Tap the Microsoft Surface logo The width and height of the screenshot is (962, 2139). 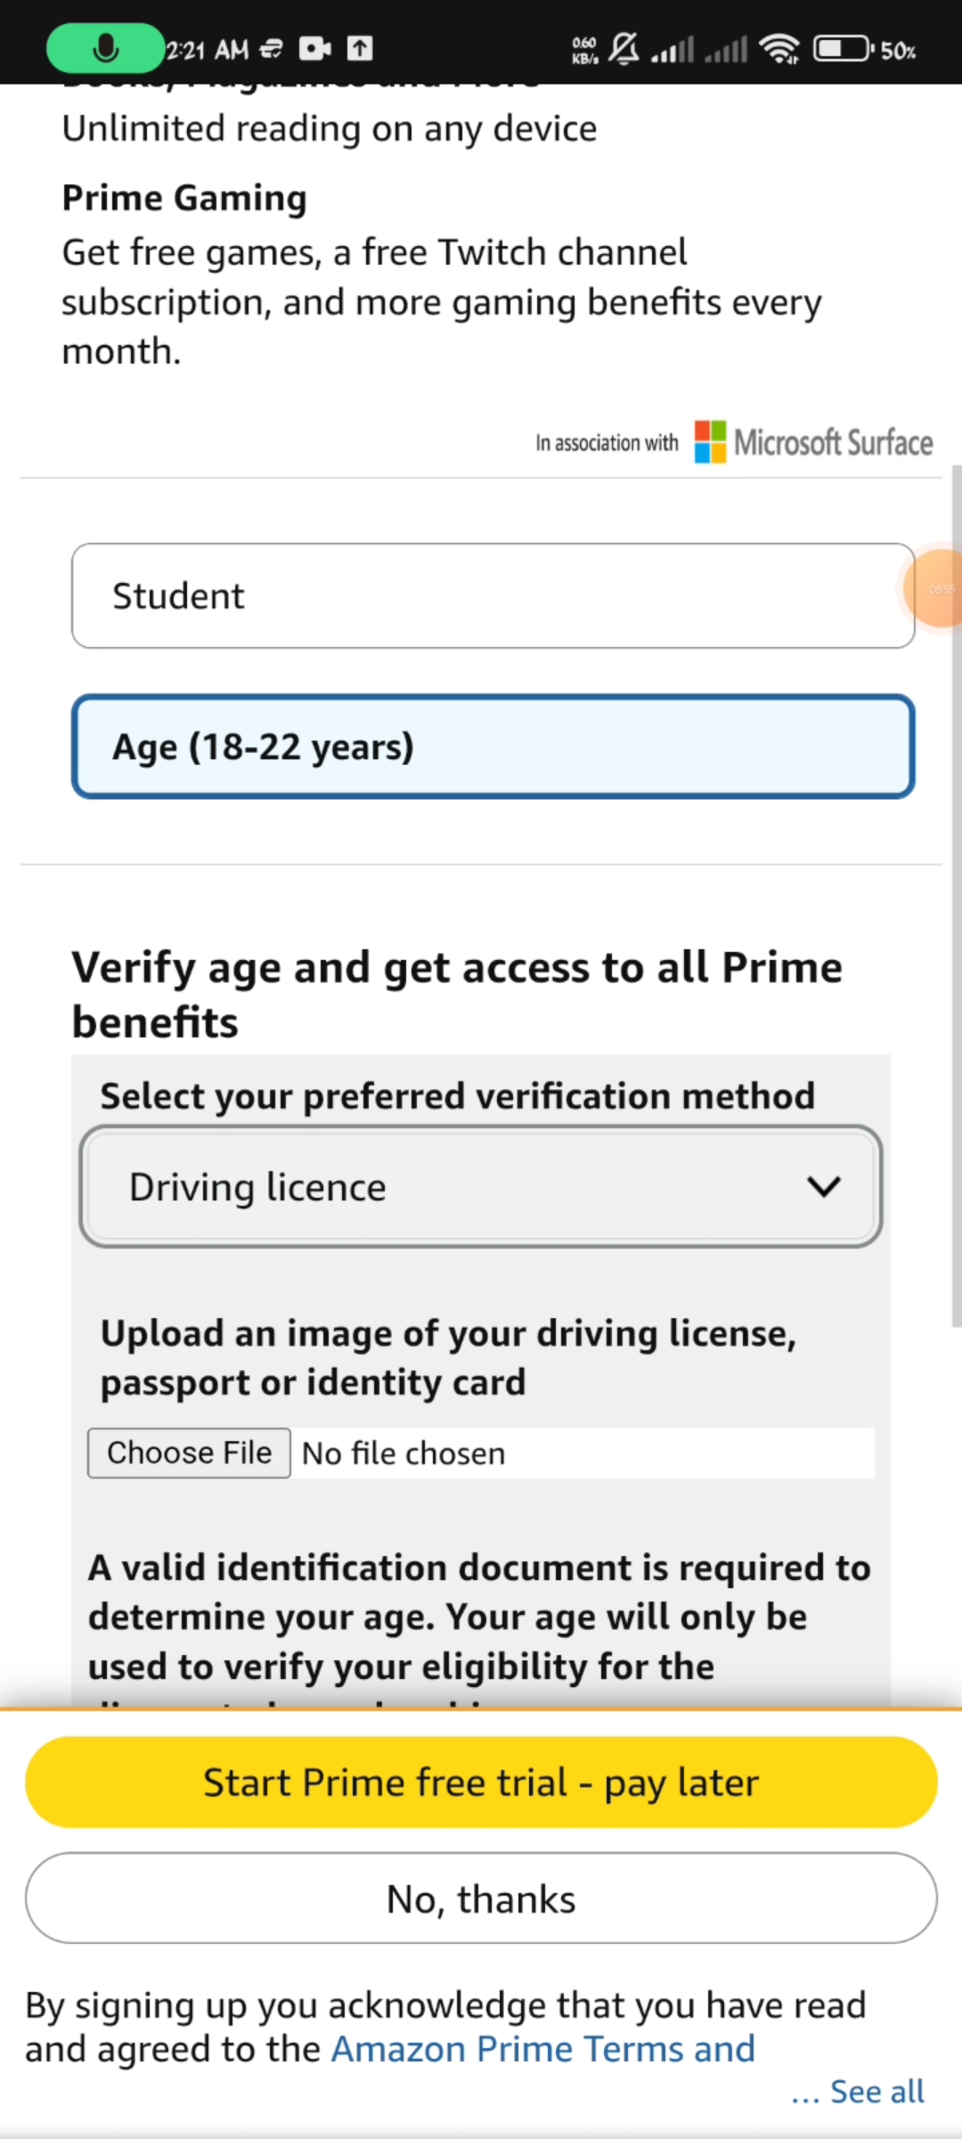pyautogui.click(x=813, y=443)
